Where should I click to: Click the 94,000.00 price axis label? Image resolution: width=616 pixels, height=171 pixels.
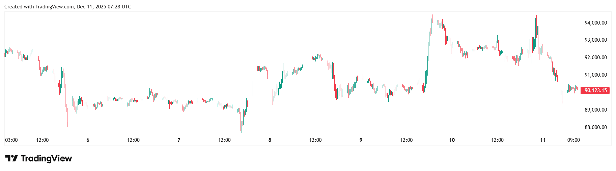595,23
